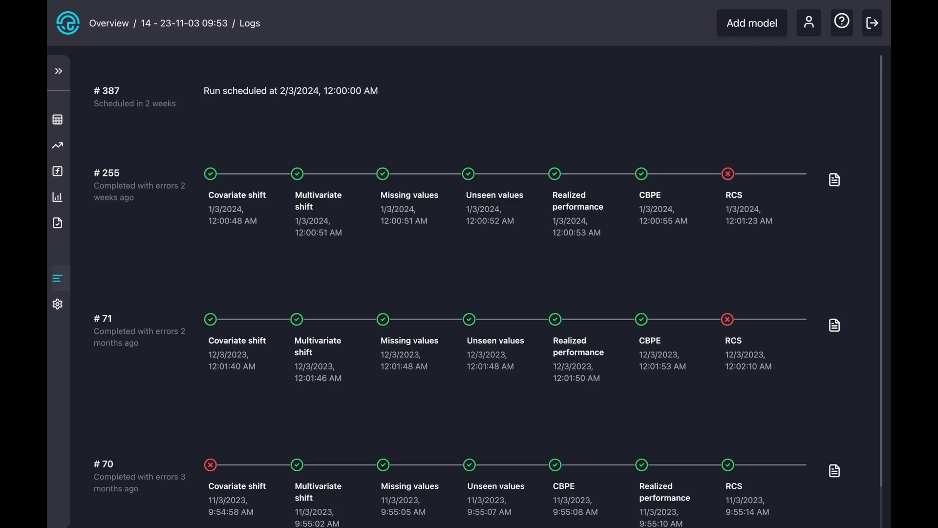Click the NannyML logo
The height and width of the screenshot is (528, 938).
coord(68,23)
